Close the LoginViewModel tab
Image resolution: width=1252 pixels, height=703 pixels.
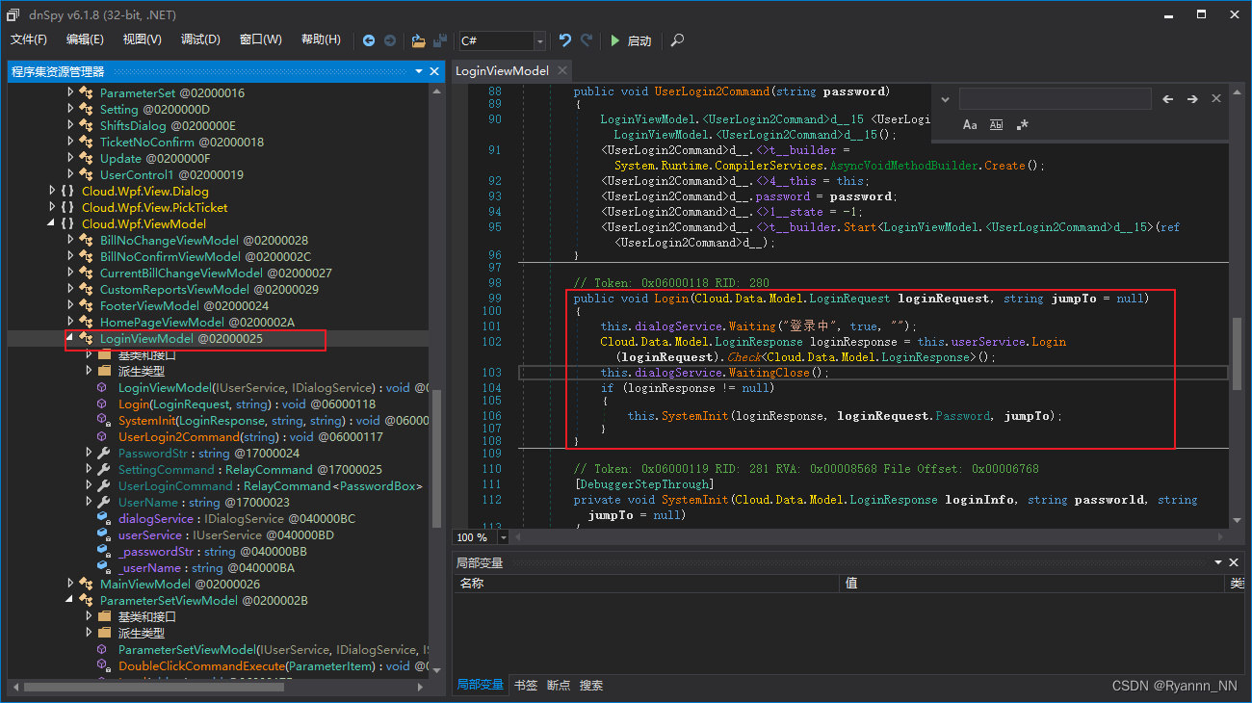coord(562,71)
